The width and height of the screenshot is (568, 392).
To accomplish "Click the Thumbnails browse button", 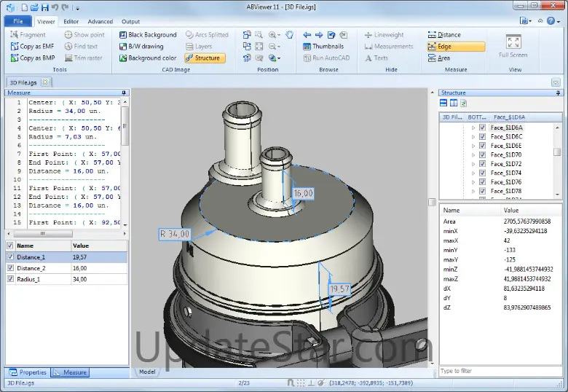I will coord(323,46).
